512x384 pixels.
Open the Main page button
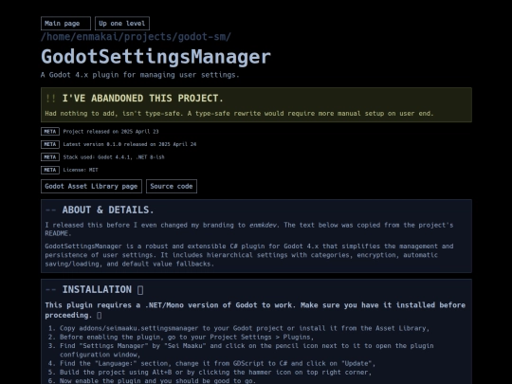[65, 24]
